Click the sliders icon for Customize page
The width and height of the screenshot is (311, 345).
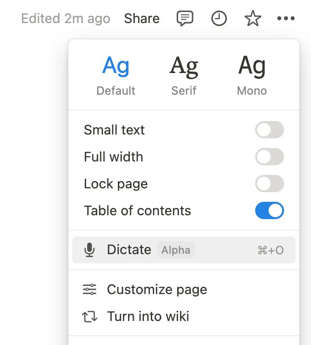pos(90,289)
